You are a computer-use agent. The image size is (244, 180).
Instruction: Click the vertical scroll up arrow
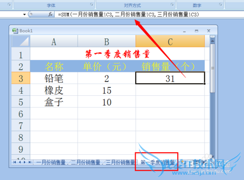212,41
